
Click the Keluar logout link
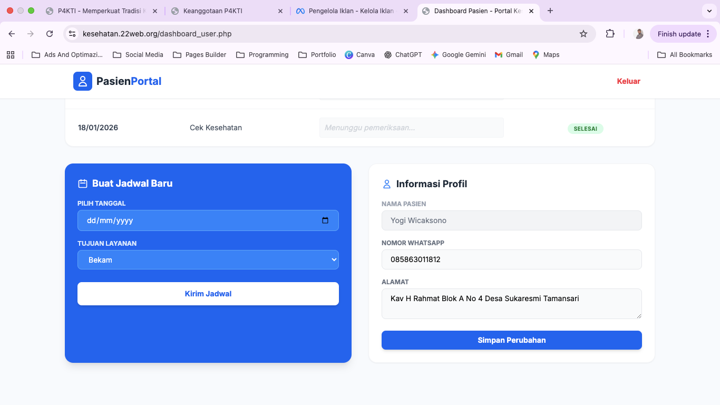[x=628, y=81]
